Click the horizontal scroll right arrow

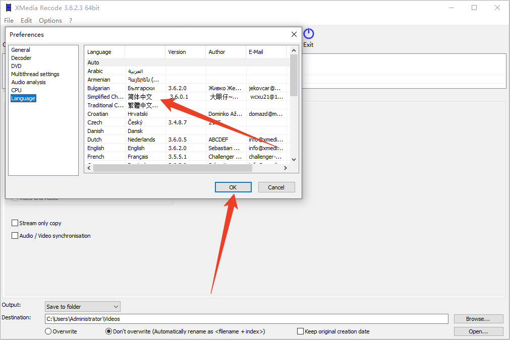pyautogui.click(x=286, y=168)
